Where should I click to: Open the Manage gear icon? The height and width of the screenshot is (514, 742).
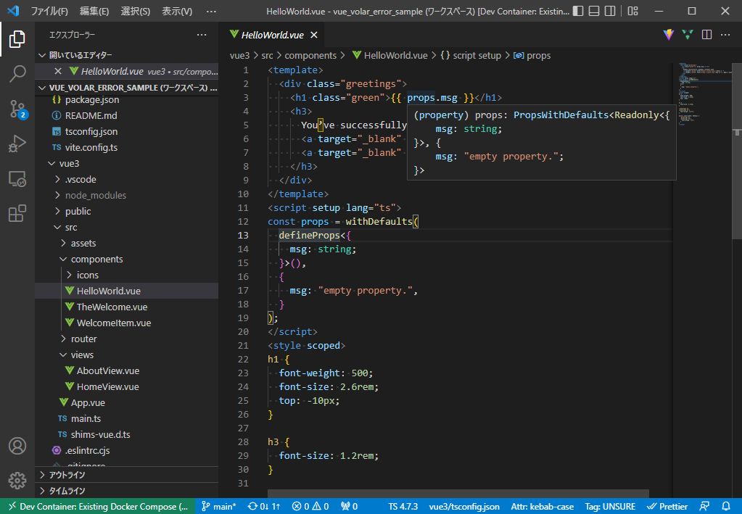tap(17, 481)
